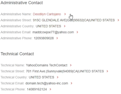Viewport: 121px width, 94px height.
Task: Click the Technical Contact heading
Action: click(17, 54)
